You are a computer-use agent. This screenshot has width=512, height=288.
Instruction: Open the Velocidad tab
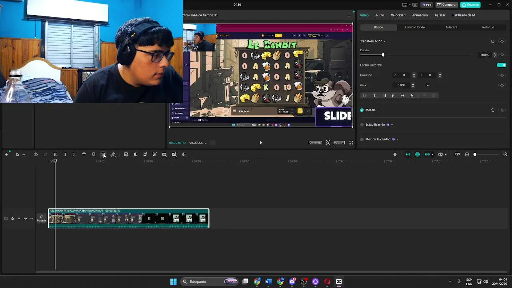click(398, 15)
